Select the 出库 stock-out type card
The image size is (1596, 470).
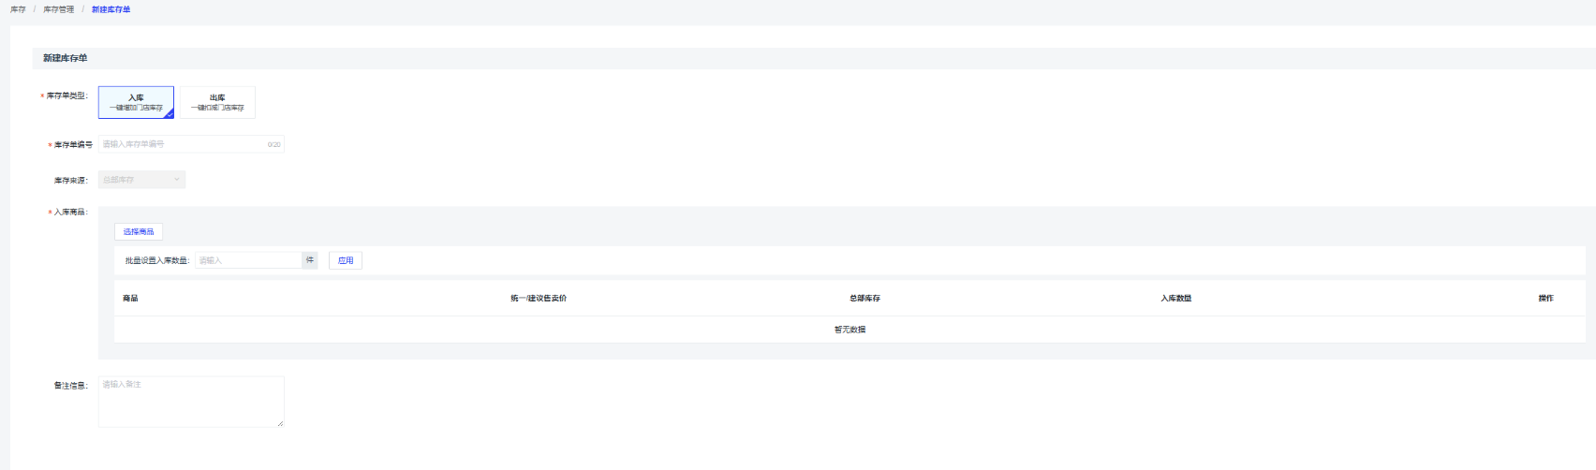pos(217,102)
